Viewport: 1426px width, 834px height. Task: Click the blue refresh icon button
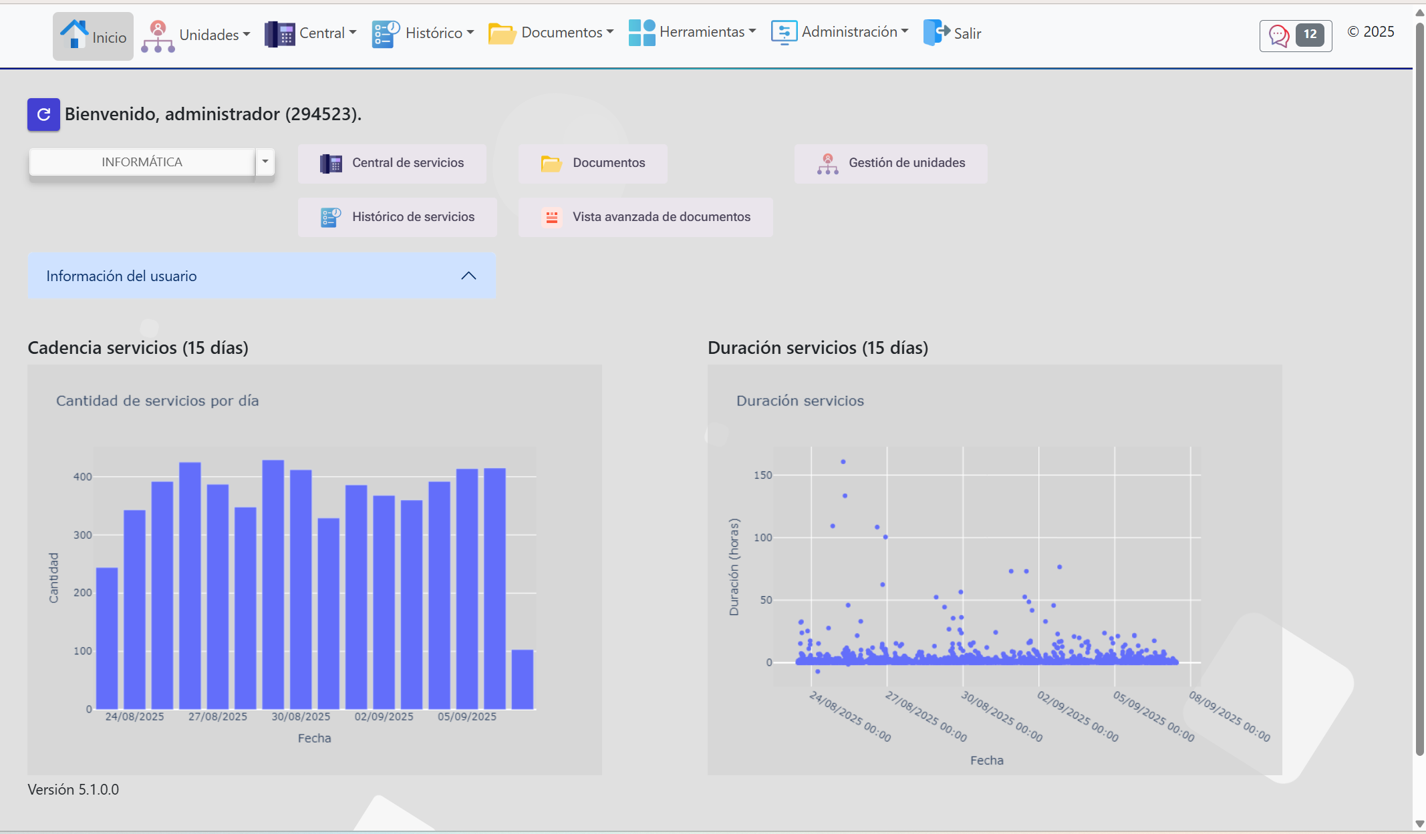(x=43, y=114)
